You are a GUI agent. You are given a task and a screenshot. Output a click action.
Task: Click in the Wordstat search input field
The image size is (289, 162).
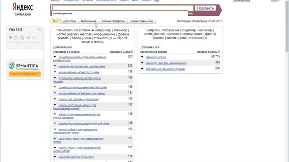(x=122, y=8)
